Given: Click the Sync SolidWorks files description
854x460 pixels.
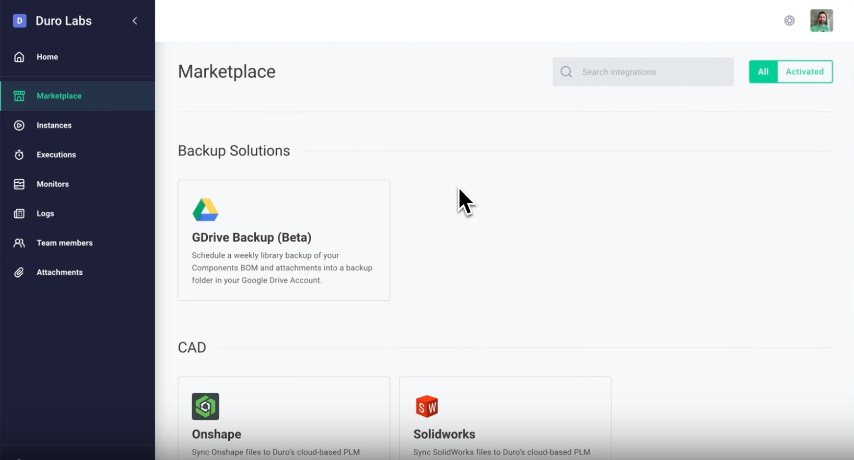Looking at the screenshot, I should tap(502, 452).
